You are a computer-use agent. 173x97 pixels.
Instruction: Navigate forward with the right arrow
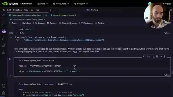click(55, 10)
